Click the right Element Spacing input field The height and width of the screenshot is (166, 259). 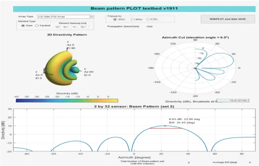(83, 27)
